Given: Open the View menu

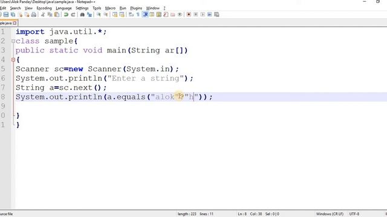Looking at the screenshot, I should point(28,8).
